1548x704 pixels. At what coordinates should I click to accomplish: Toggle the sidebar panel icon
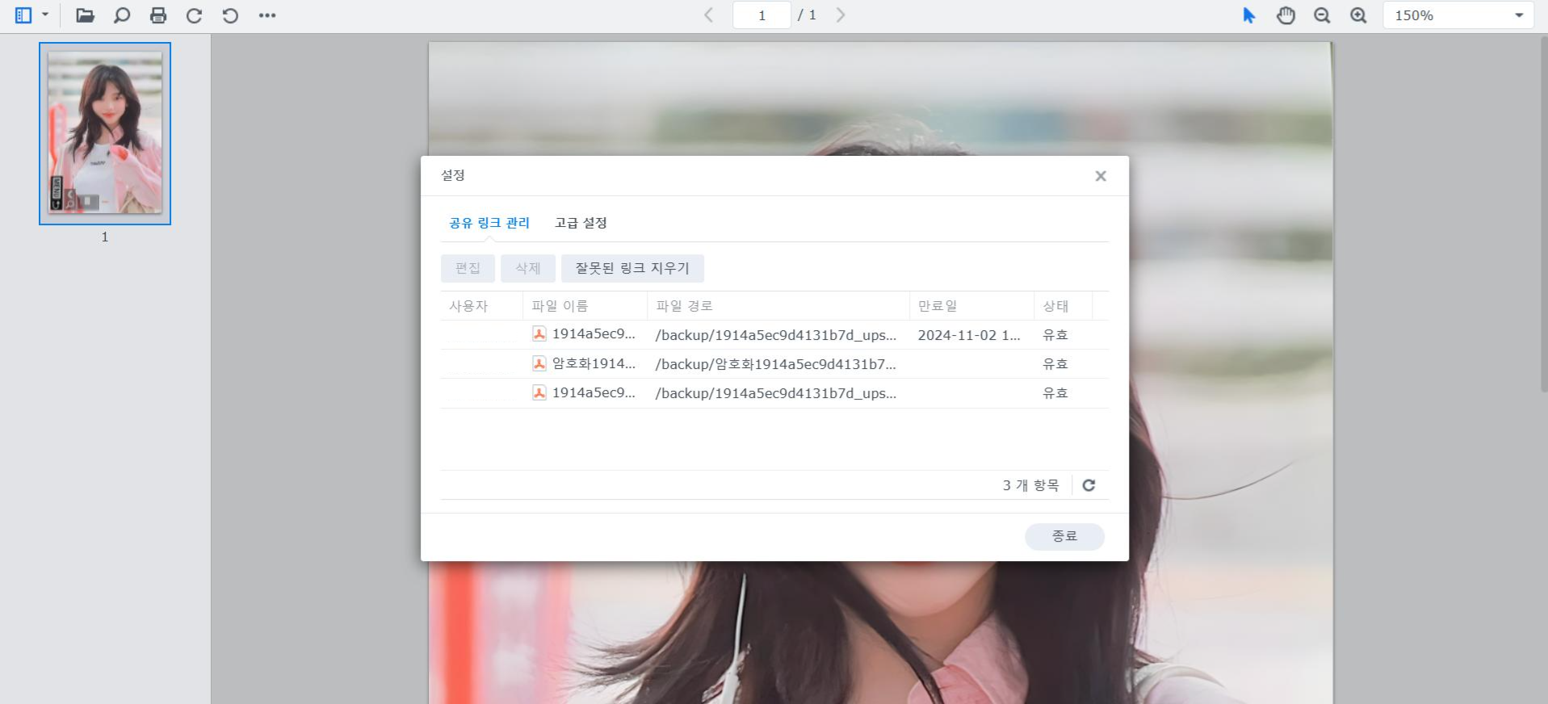23,15
